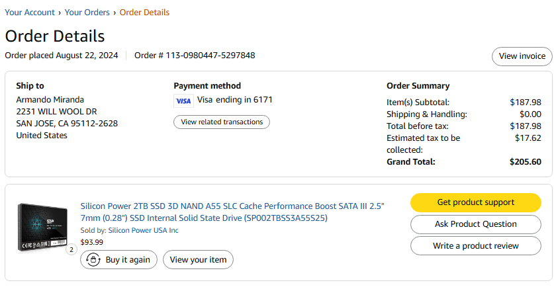Screen dimensions: 554x289
Task: Go to Your Account breadcrumb
Action: tap(30, 13)
